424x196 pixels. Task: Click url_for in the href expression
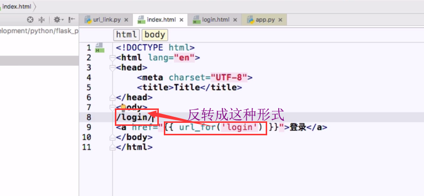pos(197,127)
